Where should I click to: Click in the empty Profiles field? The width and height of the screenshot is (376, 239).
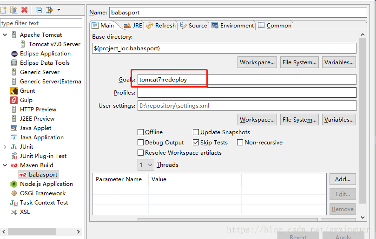point(247,93)
